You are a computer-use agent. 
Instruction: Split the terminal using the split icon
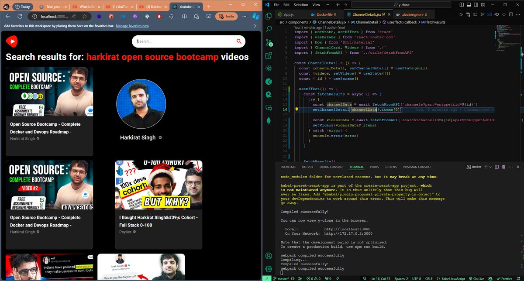click(497, 167)
